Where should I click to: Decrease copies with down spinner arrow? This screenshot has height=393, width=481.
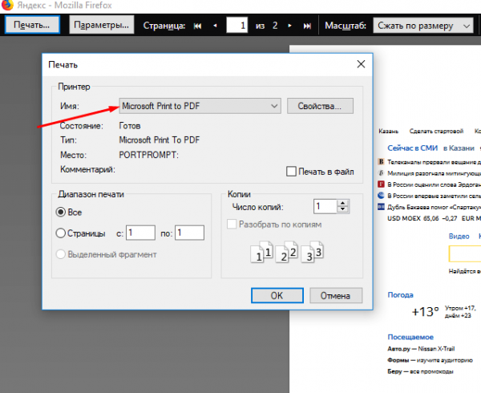(342, 210)
